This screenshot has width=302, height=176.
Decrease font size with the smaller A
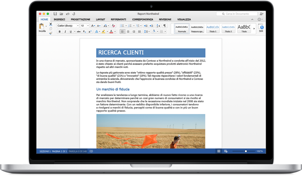click(x=99, y=26)
